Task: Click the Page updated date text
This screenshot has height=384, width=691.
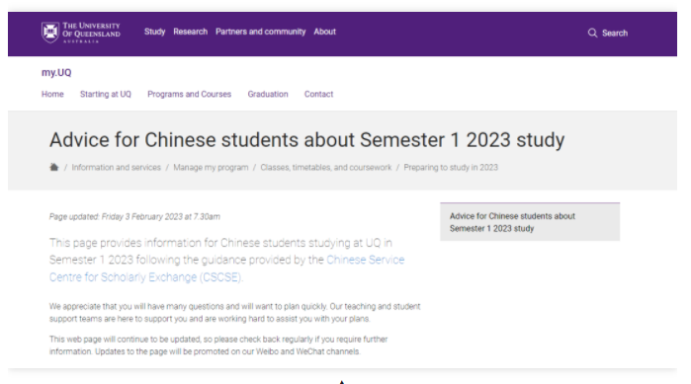Action: coord(134,217)
